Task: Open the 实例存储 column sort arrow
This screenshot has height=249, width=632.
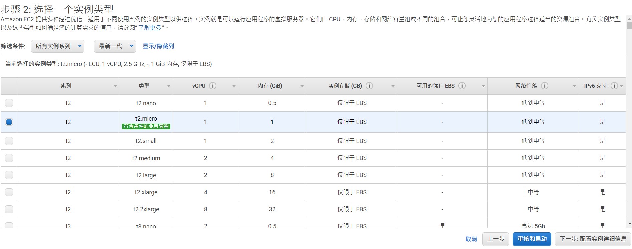Action: [x=393, y=86]
